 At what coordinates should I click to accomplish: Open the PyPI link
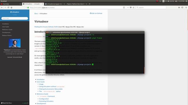[x=56, y=27]
